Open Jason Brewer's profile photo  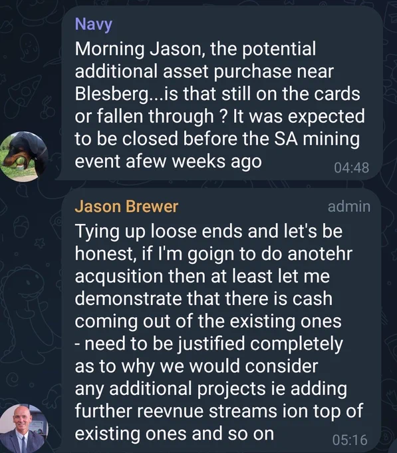[24, 428]
